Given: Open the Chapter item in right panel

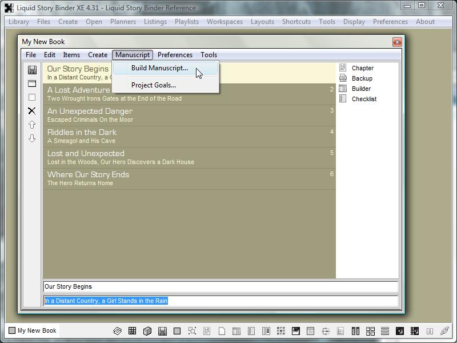Looking at the screenshot, I should pos(362,68).
